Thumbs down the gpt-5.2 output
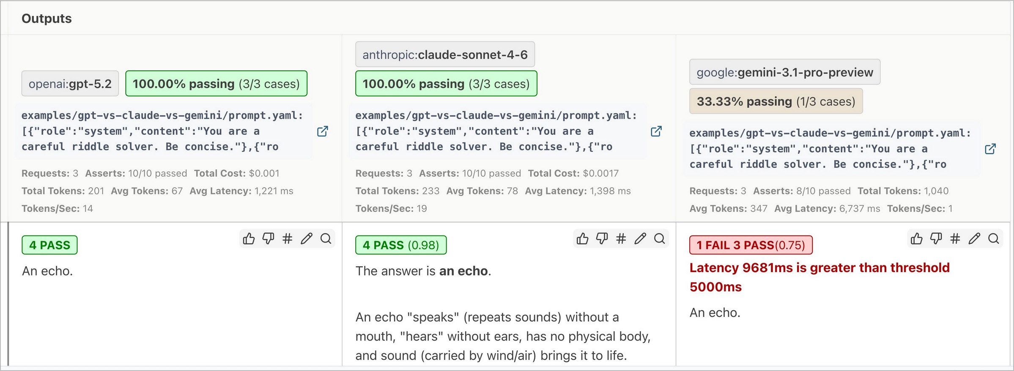 [x=268, y=239]
